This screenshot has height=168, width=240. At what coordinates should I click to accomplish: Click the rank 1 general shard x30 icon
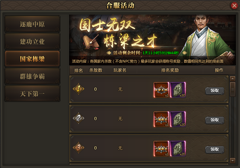point(178,90)
